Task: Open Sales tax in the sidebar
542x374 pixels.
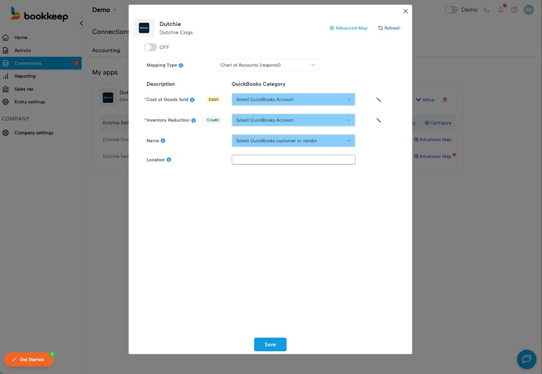Action: pos(24,89)
